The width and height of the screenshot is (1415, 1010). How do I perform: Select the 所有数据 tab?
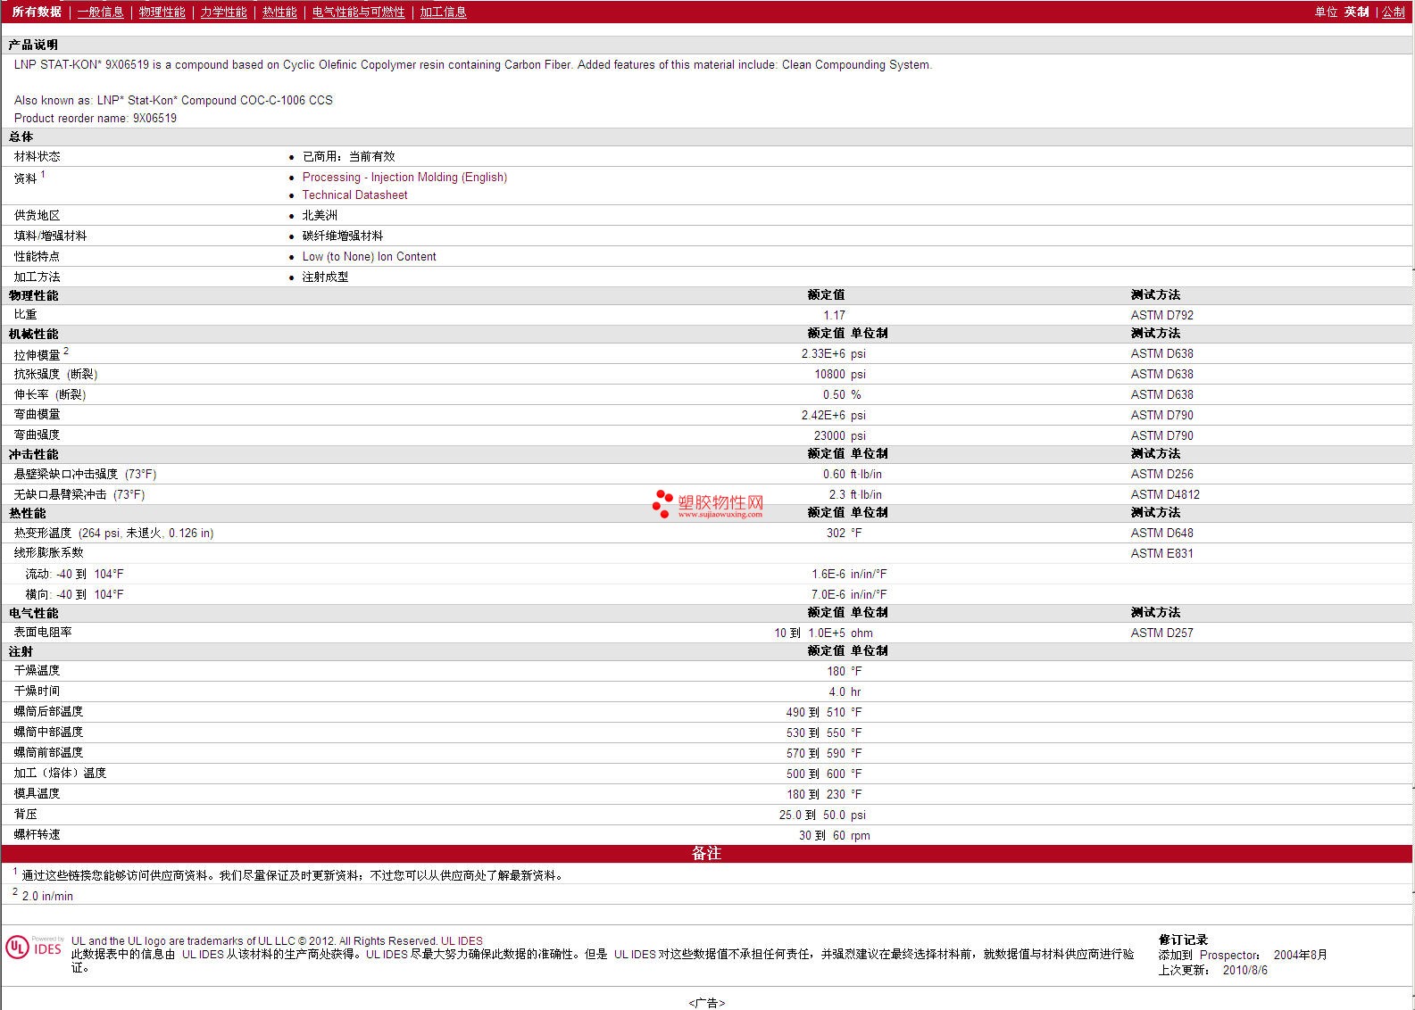tap(37, 12)
